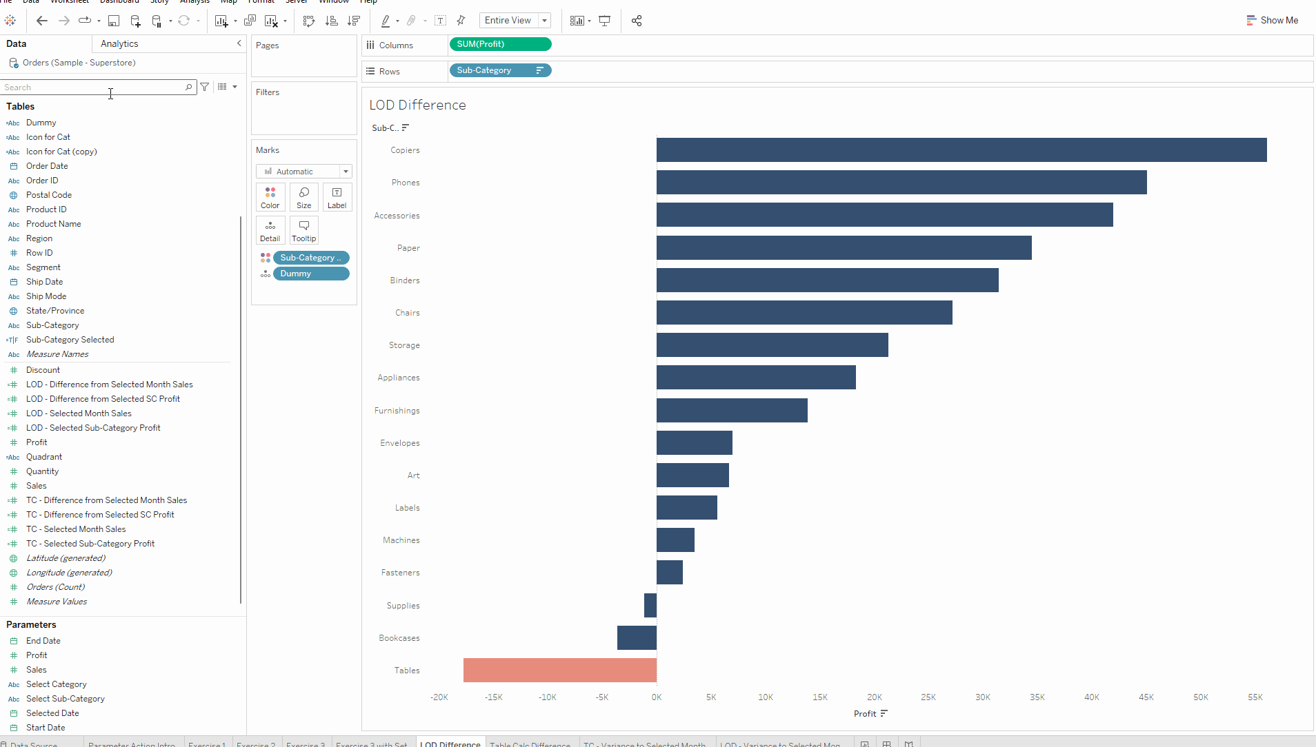Screen dimensions: 1316x747
Task: Click the Sort Ascending toolbar icon
Action: tap(332, 21)
